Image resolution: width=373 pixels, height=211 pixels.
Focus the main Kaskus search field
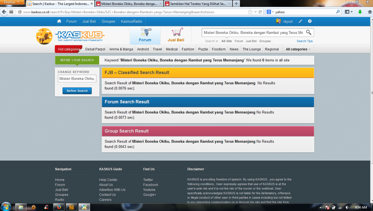coord(253,32)
